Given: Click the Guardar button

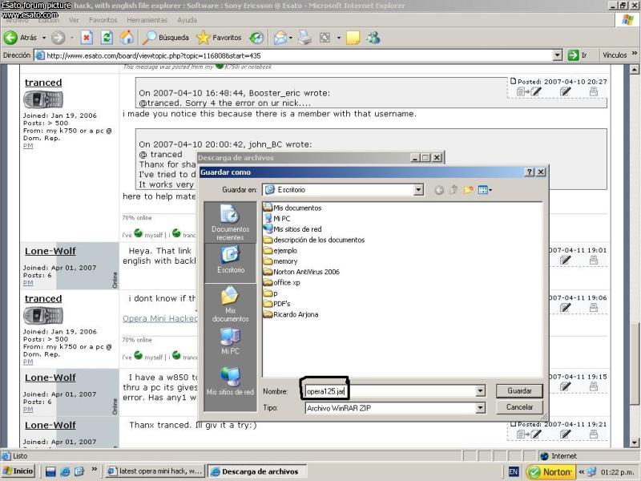Looking at the screenshot, I should tap(519, 391).
